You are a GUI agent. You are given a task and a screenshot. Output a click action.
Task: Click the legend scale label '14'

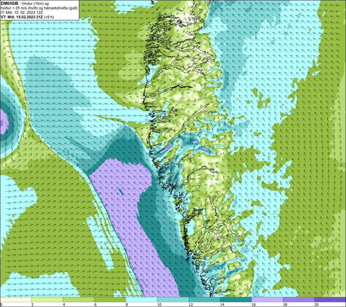[222, 305]
